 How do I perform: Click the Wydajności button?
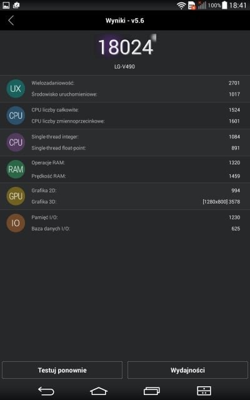pos(187,370)
